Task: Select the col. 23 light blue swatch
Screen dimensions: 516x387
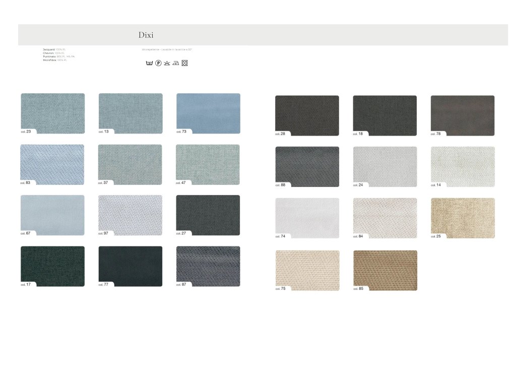Action: point(52,113)
